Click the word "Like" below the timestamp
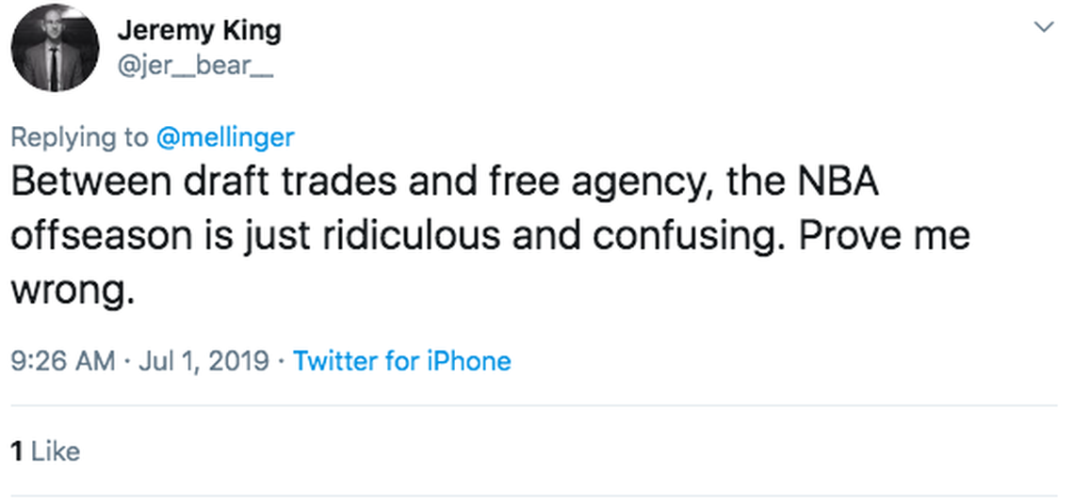 coord(56,451)
